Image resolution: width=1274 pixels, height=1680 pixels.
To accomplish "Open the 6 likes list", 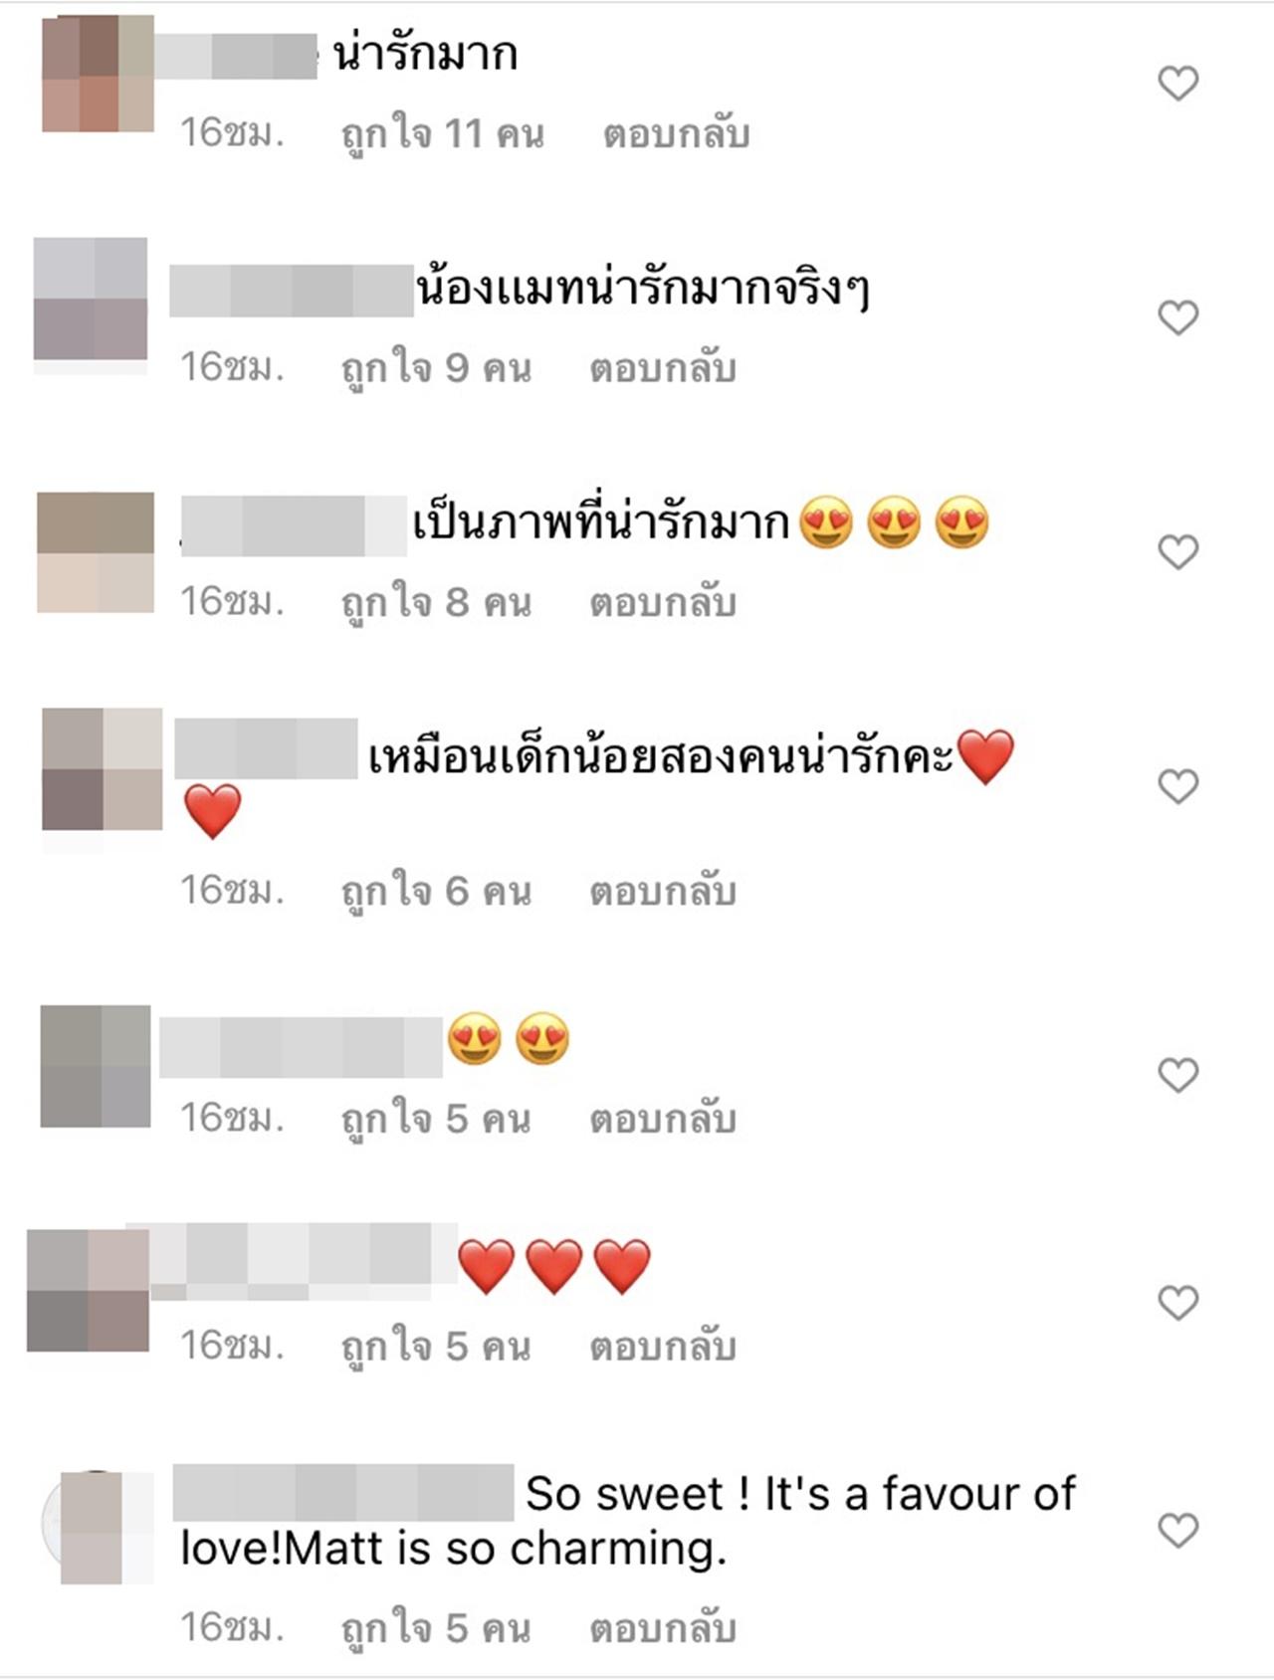I will 436,892.
